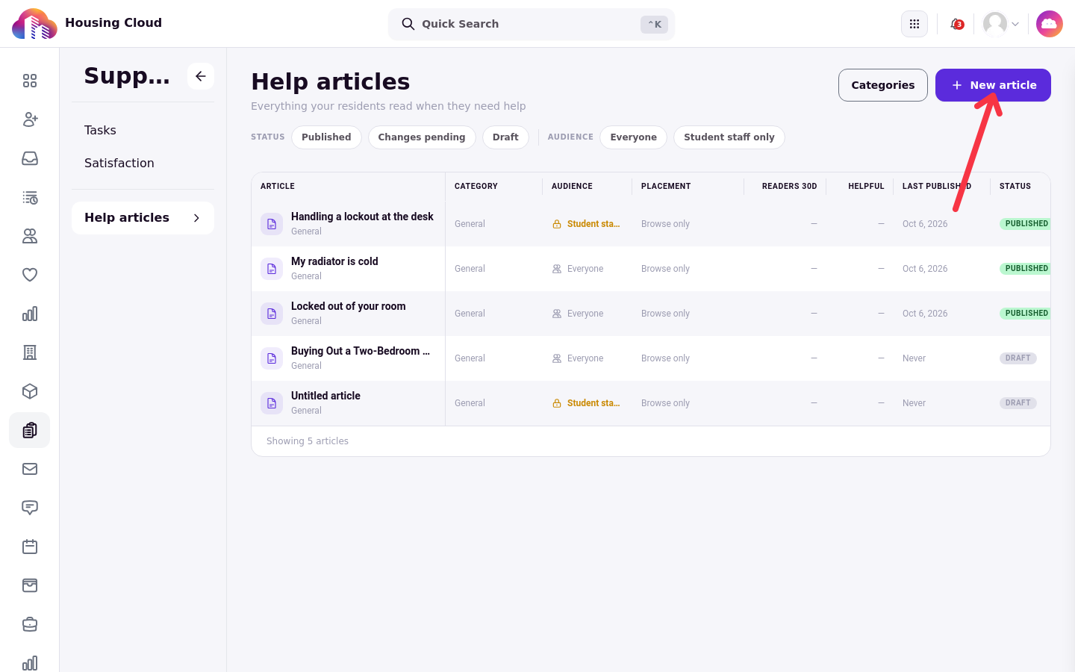This screenshot has height=672, width=1075.
Task: Click 'Showing 5 articles' footer text
Action: click(308, 441)
